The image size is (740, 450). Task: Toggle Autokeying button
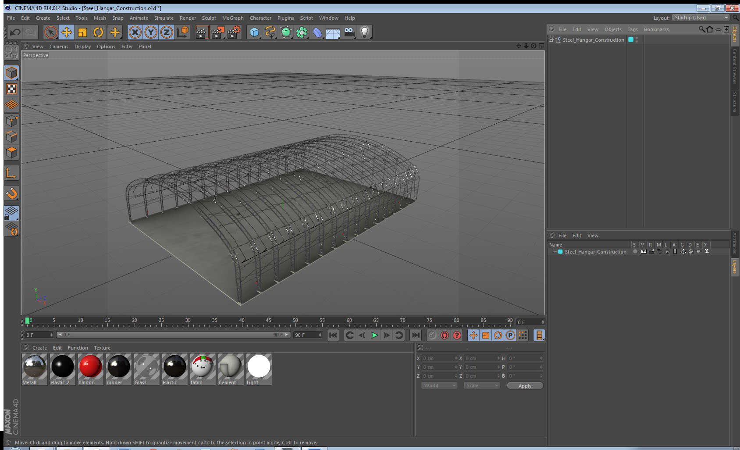[445, 335]
